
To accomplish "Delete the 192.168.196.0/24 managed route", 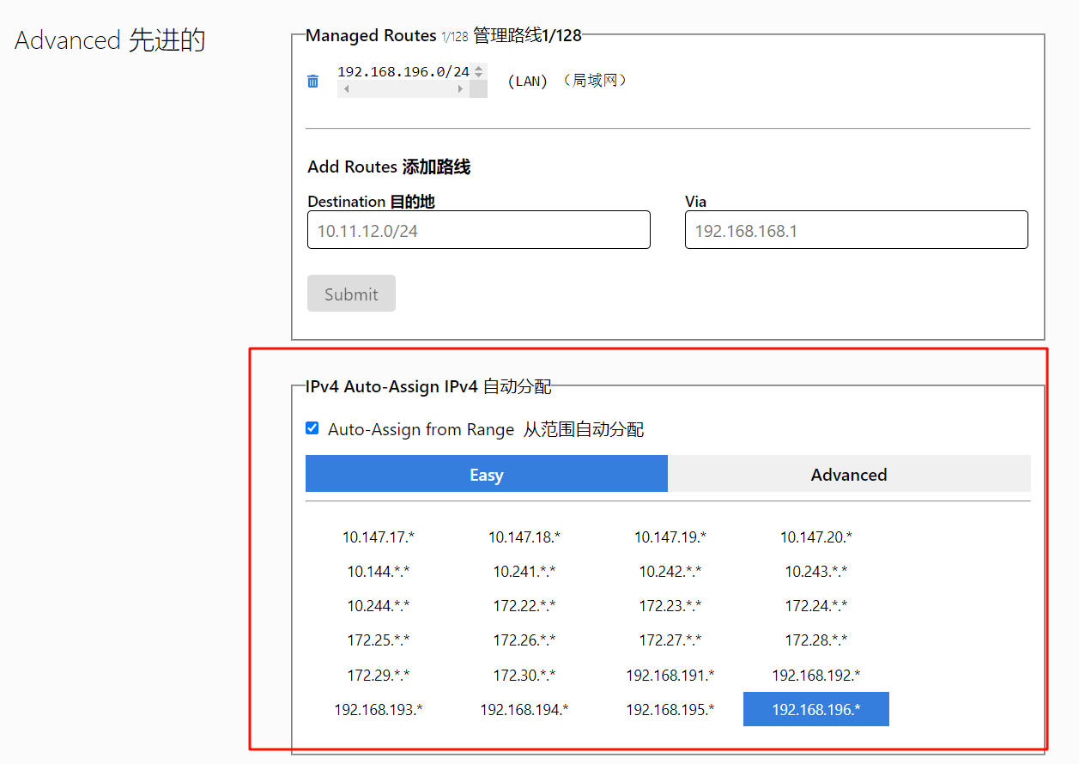I will pos(313,82).
